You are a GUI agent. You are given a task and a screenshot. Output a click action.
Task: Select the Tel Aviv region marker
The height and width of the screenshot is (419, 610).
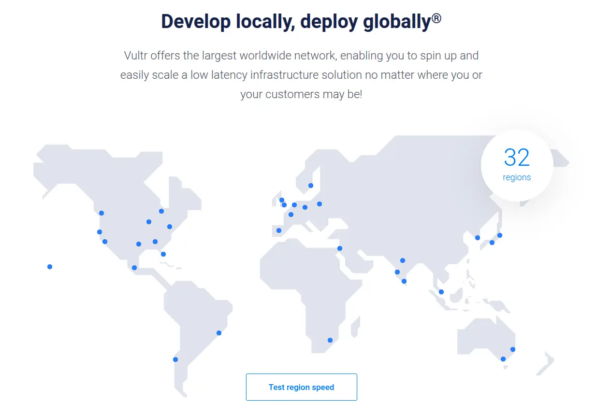pos(339,248)
